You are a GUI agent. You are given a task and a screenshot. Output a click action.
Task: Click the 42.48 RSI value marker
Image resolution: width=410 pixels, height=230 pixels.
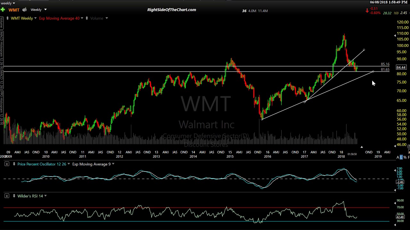pyautogui.click(x=400, y=217)
